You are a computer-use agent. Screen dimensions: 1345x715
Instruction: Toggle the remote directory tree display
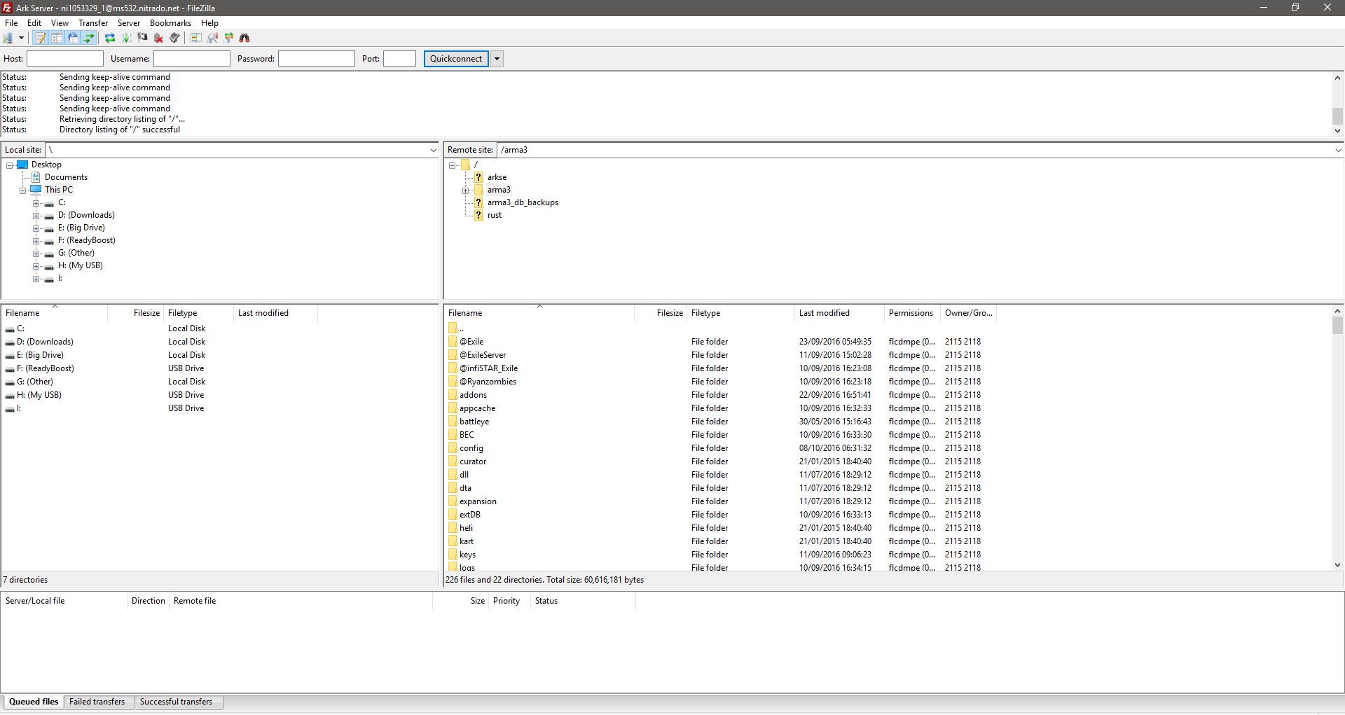point(73,38)
